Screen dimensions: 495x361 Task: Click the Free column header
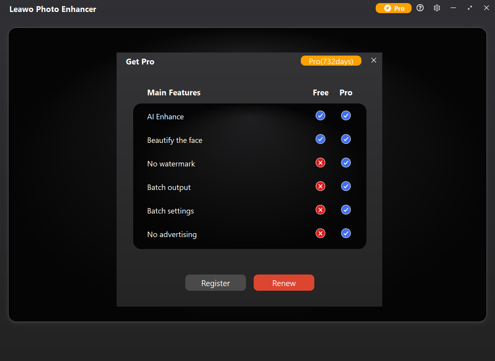click(320, 93)
